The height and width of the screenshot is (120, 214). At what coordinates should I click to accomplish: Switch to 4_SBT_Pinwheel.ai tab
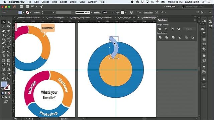tap(104, 18)
